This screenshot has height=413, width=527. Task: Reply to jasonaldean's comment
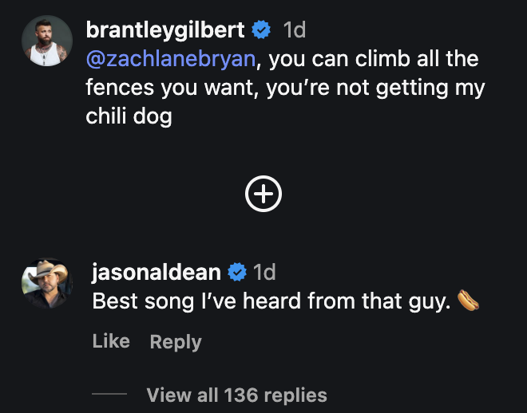[176, 341]
